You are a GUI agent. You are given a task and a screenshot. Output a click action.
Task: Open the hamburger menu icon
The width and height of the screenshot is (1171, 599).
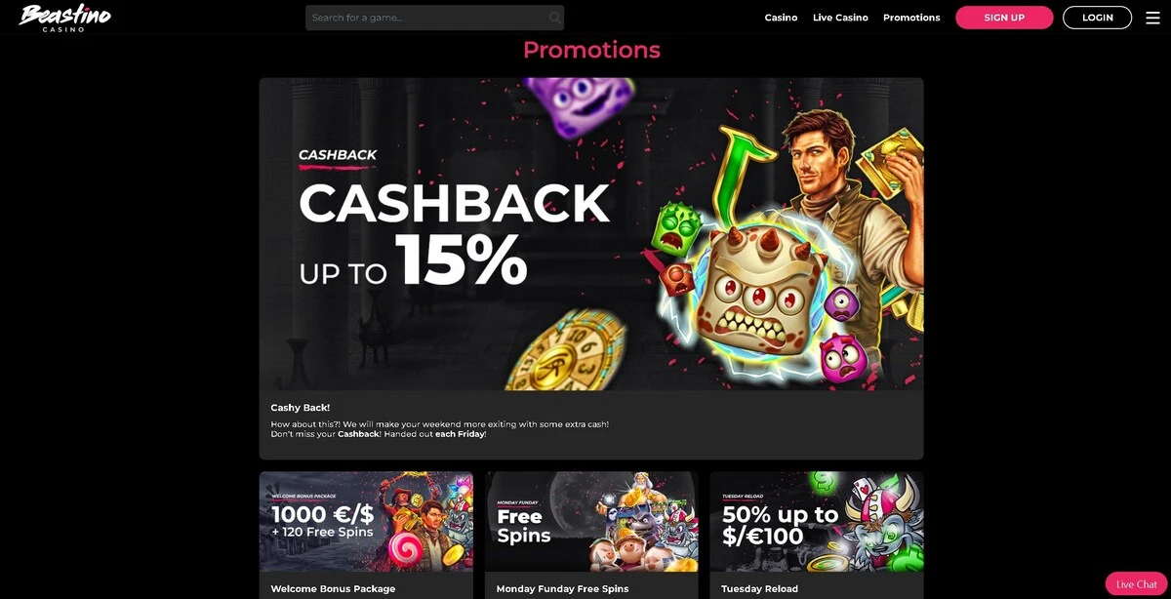[1152, 18]
